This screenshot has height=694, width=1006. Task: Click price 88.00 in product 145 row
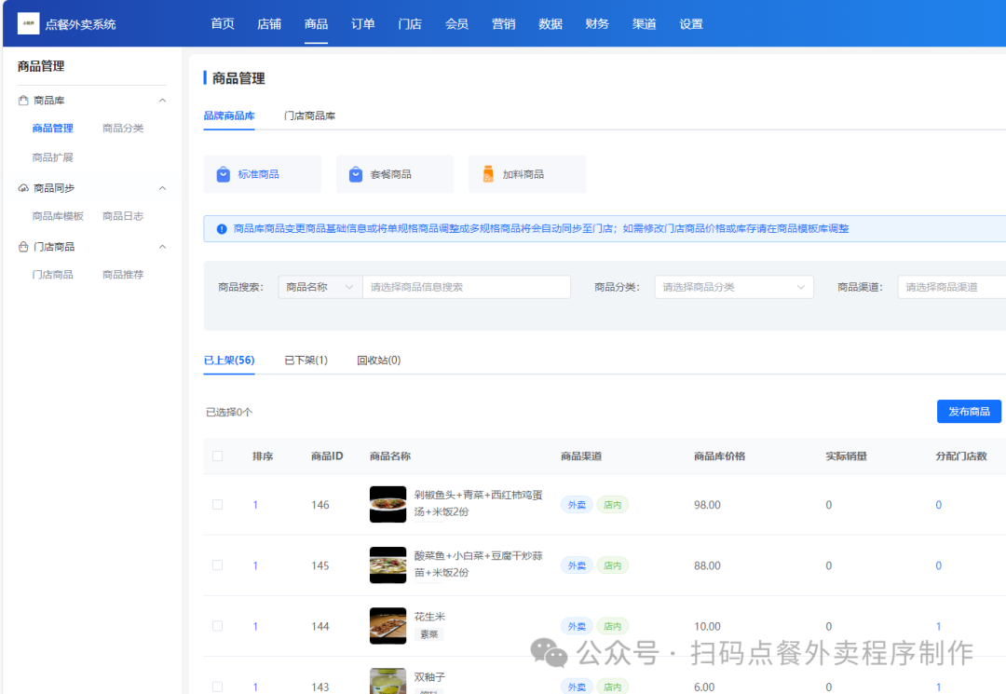coord(707,565)
